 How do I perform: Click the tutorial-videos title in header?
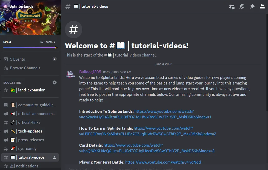point(95,6)
